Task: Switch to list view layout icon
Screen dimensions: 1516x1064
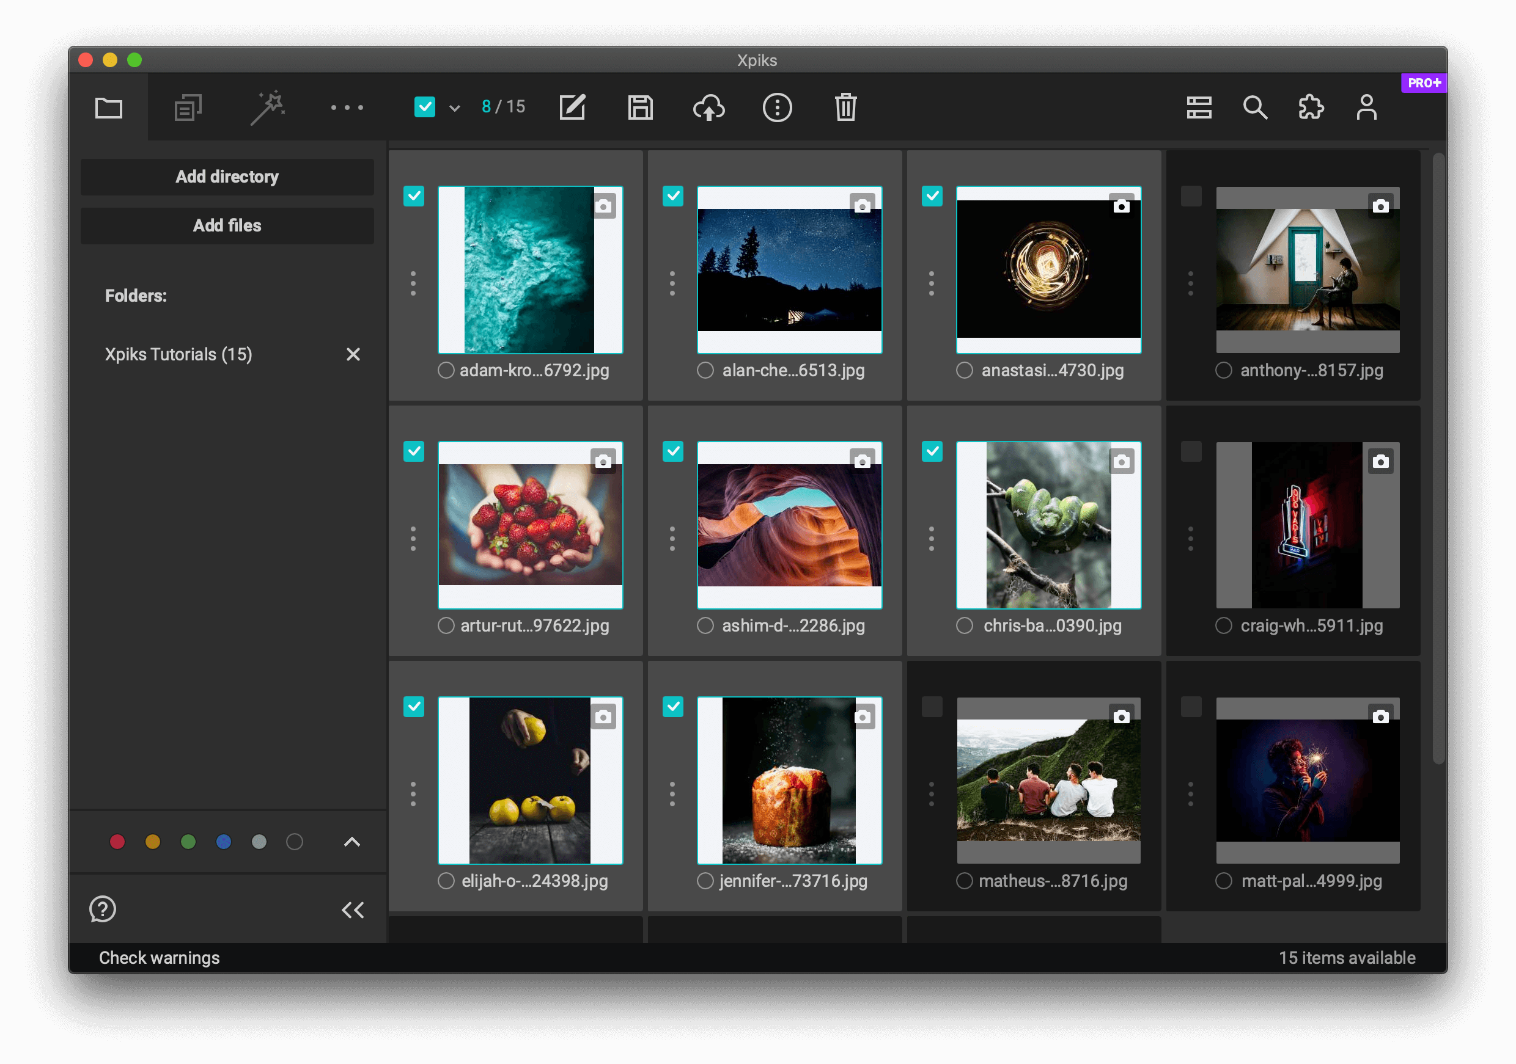Action: tap(1198, 107)
